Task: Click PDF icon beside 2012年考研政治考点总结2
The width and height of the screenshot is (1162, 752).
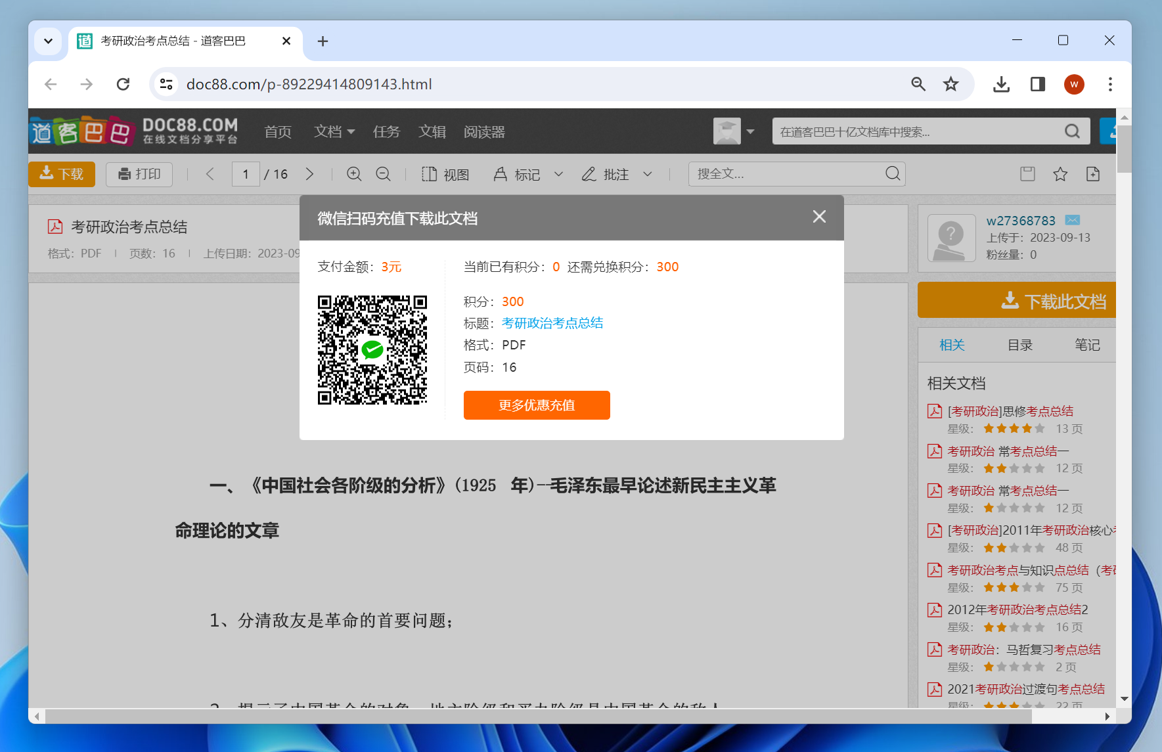Action: (934, 610)
